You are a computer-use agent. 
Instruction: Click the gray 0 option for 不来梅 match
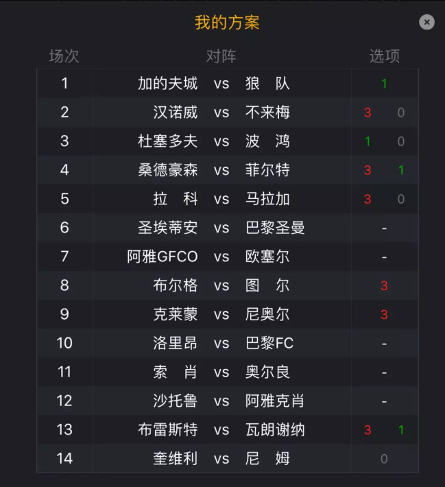pyautogui.click(x=401, y=112)
